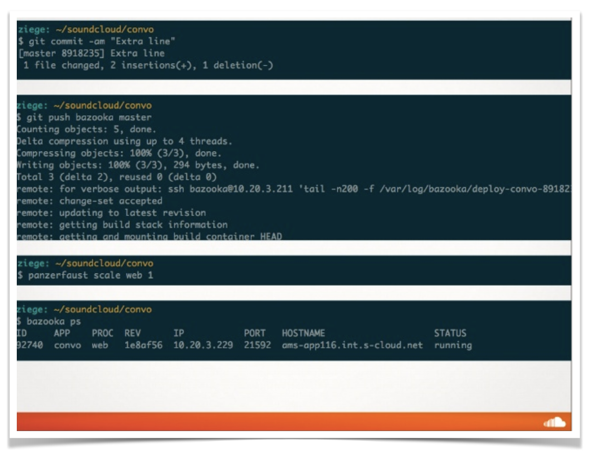Select the 'panzerfaust scale web 1' command
Viewport: 596px width, 456px height.
click(91, 275)
